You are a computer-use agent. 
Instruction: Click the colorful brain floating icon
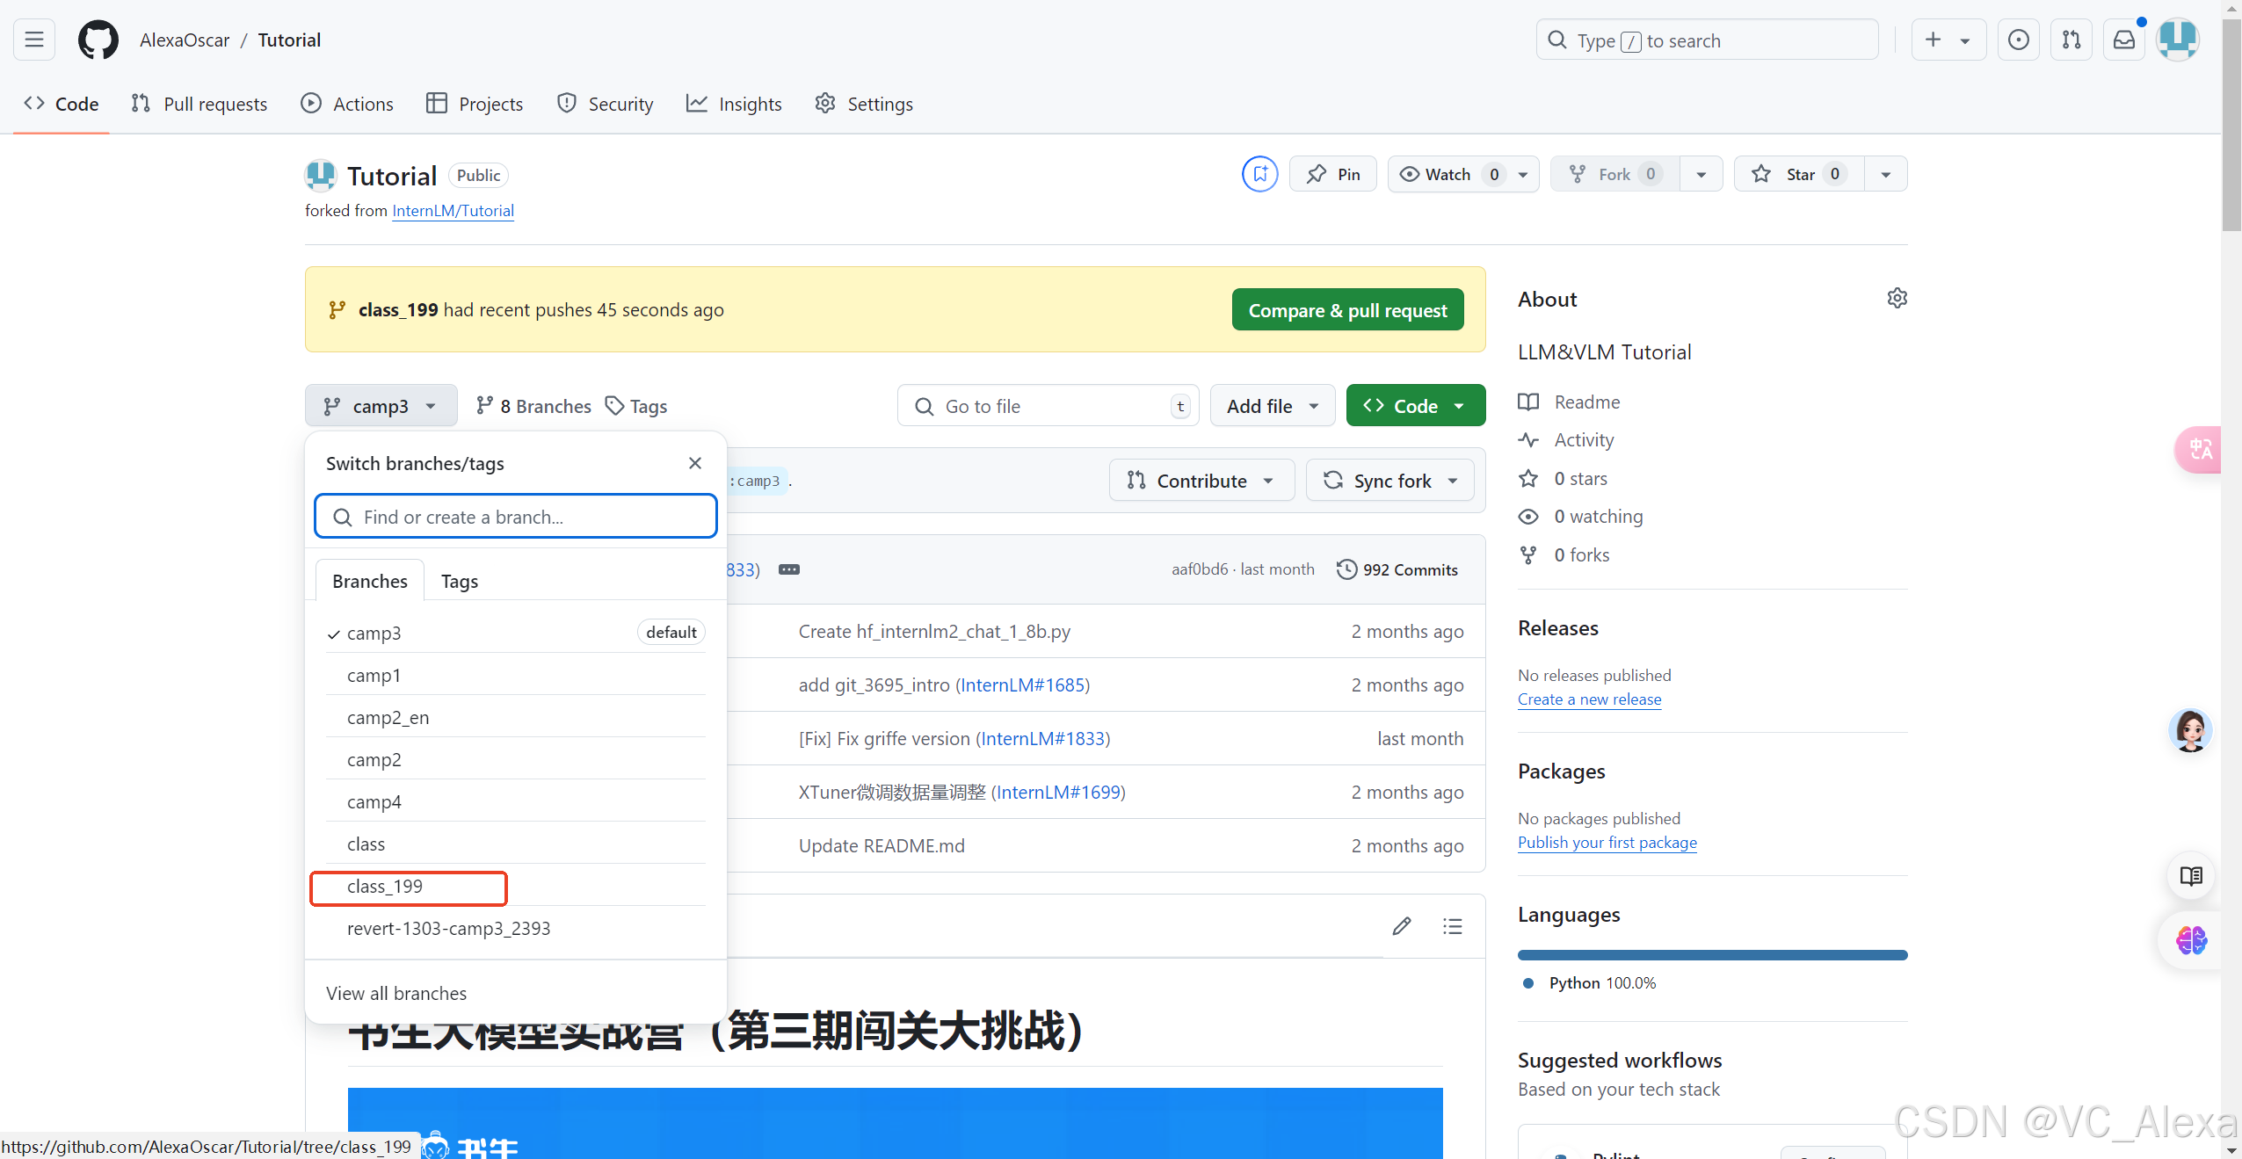coord(2190,940)
